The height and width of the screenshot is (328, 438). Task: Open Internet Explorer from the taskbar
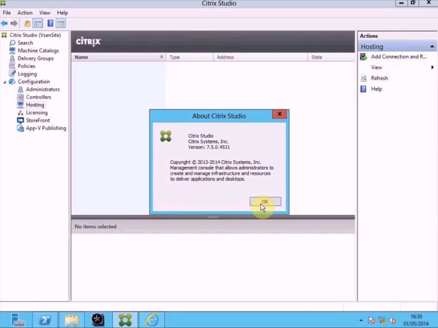point(152,319)
